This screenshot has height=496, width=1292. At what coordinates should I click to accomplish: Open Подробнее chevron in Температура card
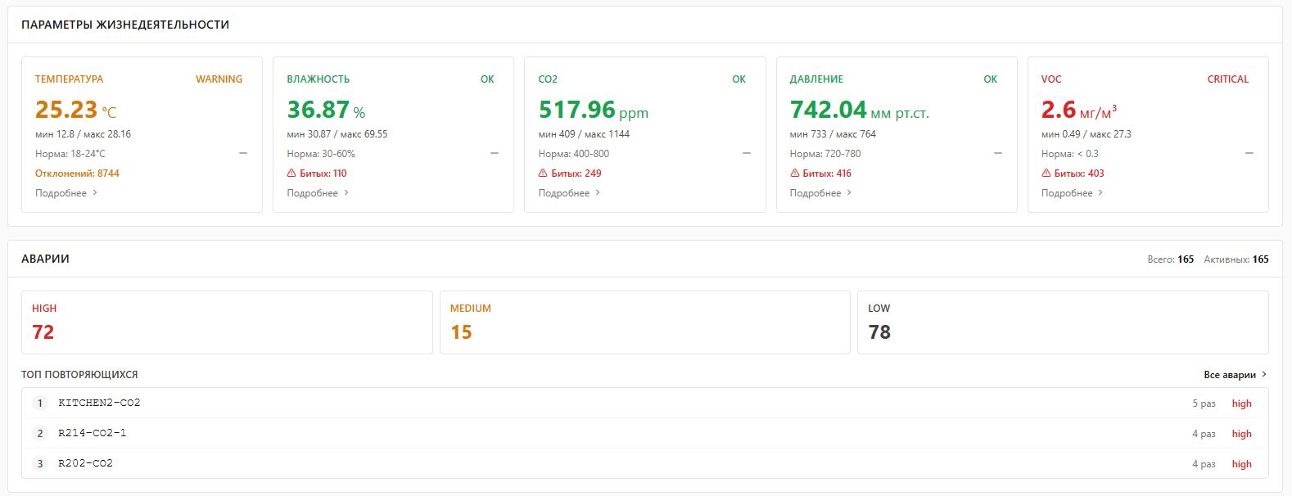pos(95,193)
